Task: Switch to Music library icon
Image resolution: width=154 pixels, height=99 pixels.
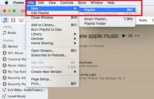Action: pos(5,20)
